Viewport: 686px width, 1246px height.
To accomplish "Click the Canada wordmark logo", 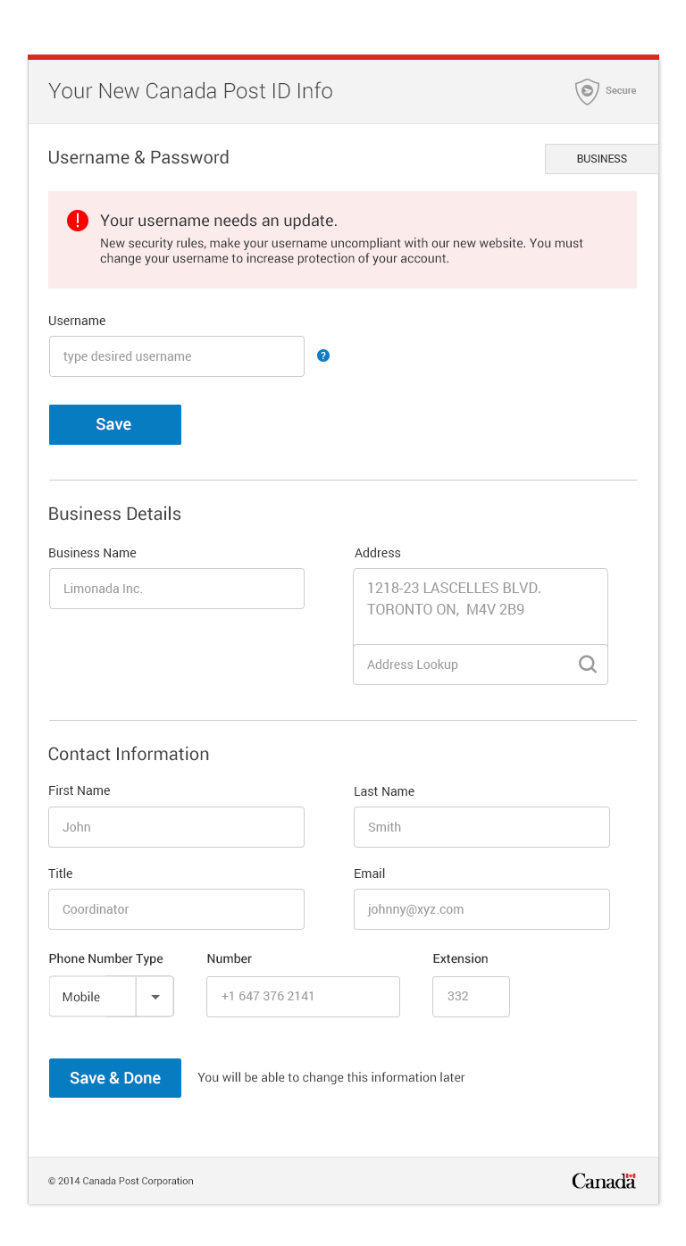I will [604, 1181].
